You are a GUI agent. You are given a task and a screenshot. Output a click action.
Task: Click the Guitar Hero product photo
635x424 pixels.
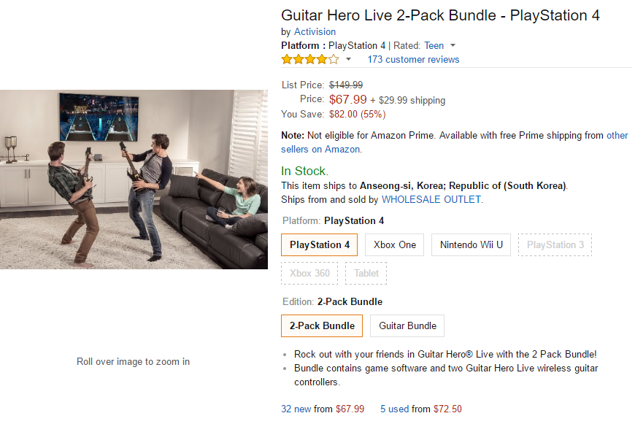click(134, 179)
